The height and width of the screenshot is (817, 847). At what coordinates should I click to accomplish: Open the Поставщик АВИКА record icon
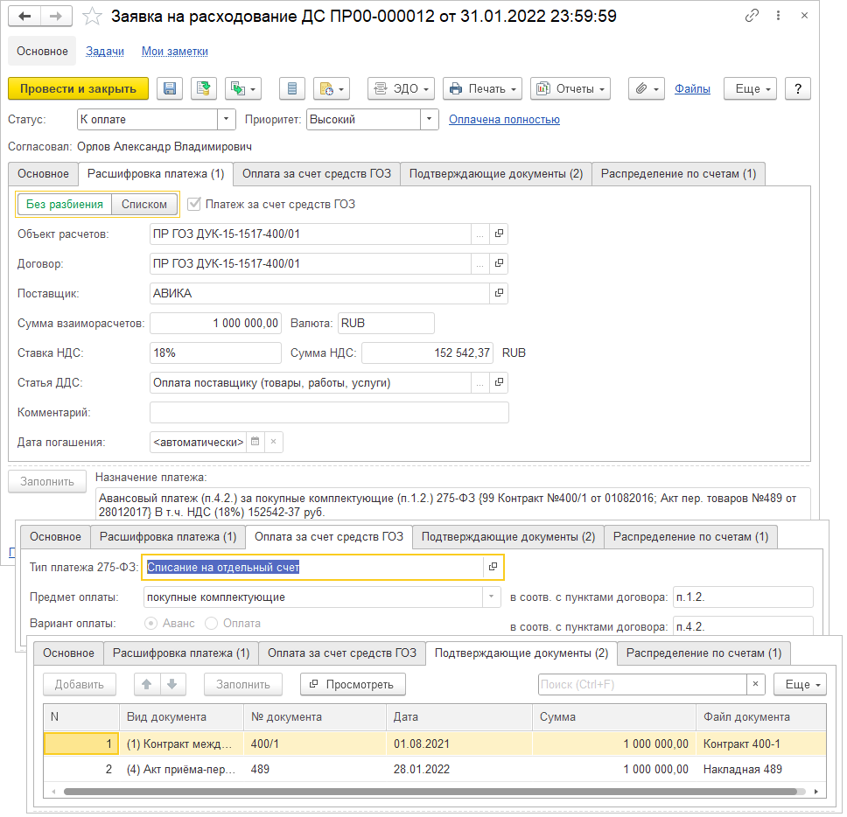tap(499, 293)
